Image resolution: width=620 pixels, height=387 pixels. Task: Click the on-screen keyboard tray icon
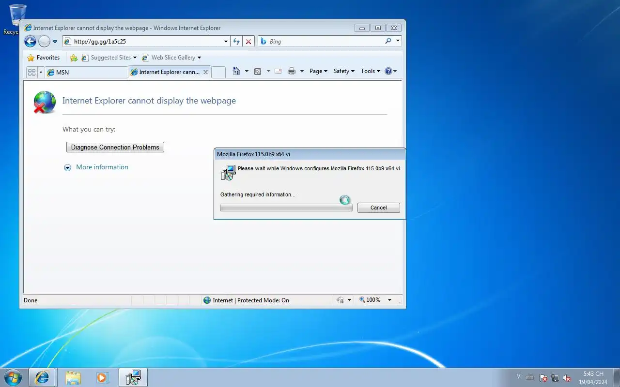(x=530, y=378)
